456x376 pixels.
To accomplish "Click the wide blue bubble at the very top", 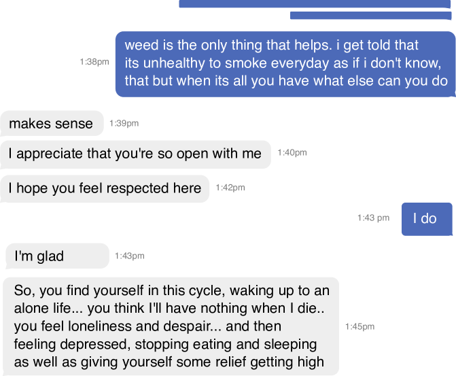I will coord(315,3).
